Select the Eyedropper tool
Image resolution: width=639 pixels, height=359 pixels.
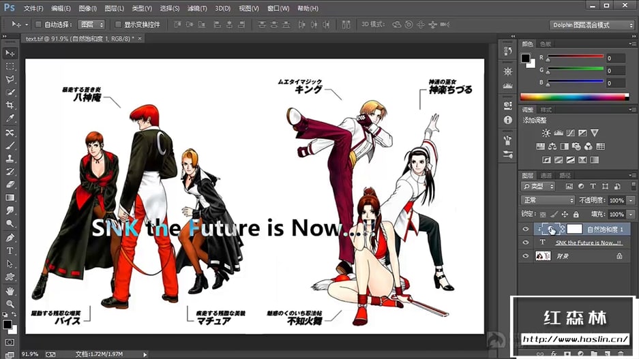pyautogui.click(x=10, y=119)
